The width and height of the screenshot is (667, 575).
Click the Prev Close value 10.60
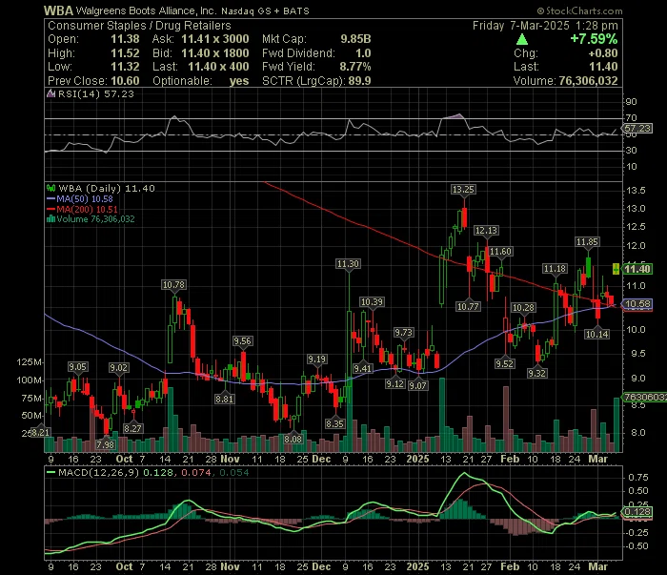tap(125, 81)
